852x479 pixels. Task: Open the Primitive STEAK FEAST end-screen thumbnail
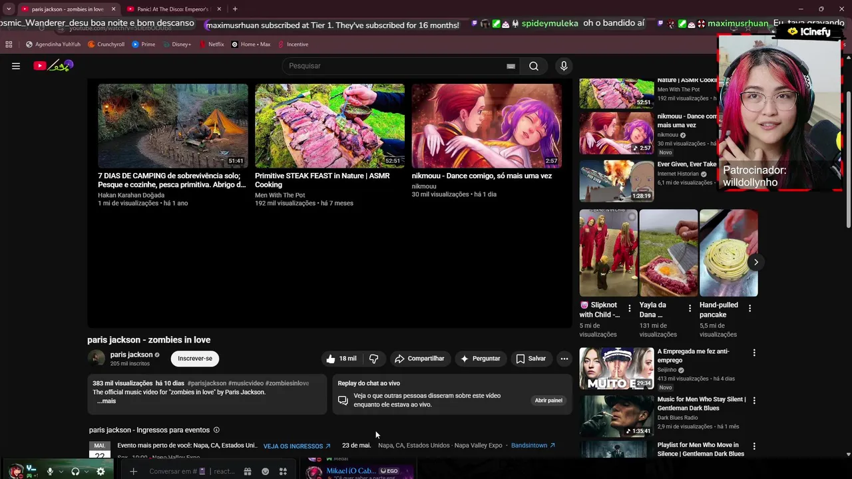[329, 126]
